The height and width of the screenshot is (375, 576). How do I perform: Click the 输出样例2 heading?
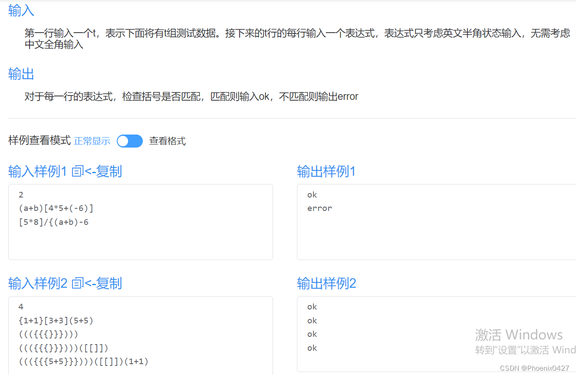point(326,283)
